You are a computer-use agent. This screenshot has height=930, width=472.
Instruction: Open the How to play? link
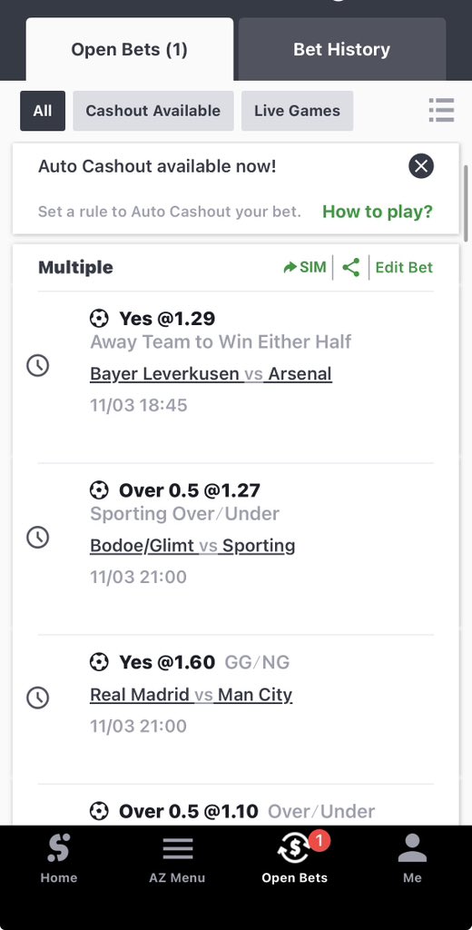point(378,211)
